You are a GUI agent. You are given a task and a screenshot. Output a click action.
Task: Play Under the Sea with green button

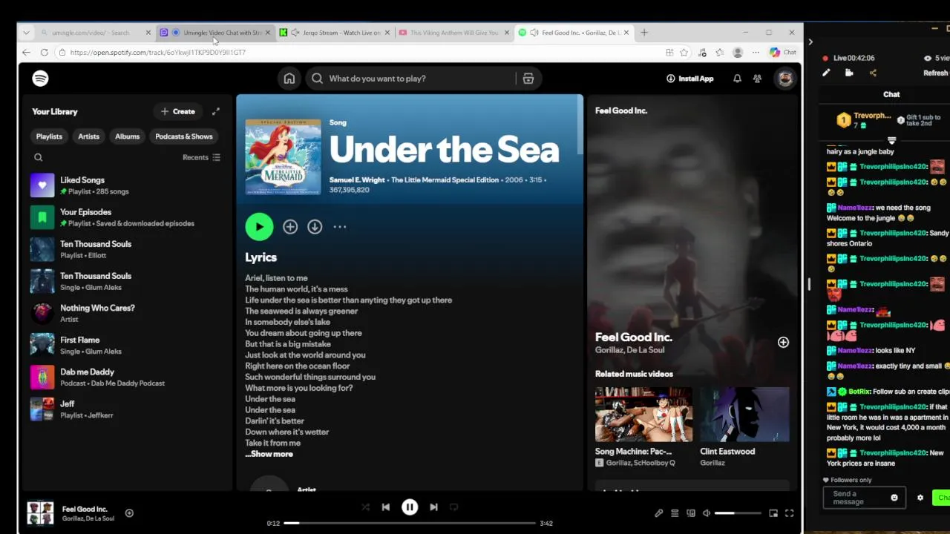coord(259,227)
